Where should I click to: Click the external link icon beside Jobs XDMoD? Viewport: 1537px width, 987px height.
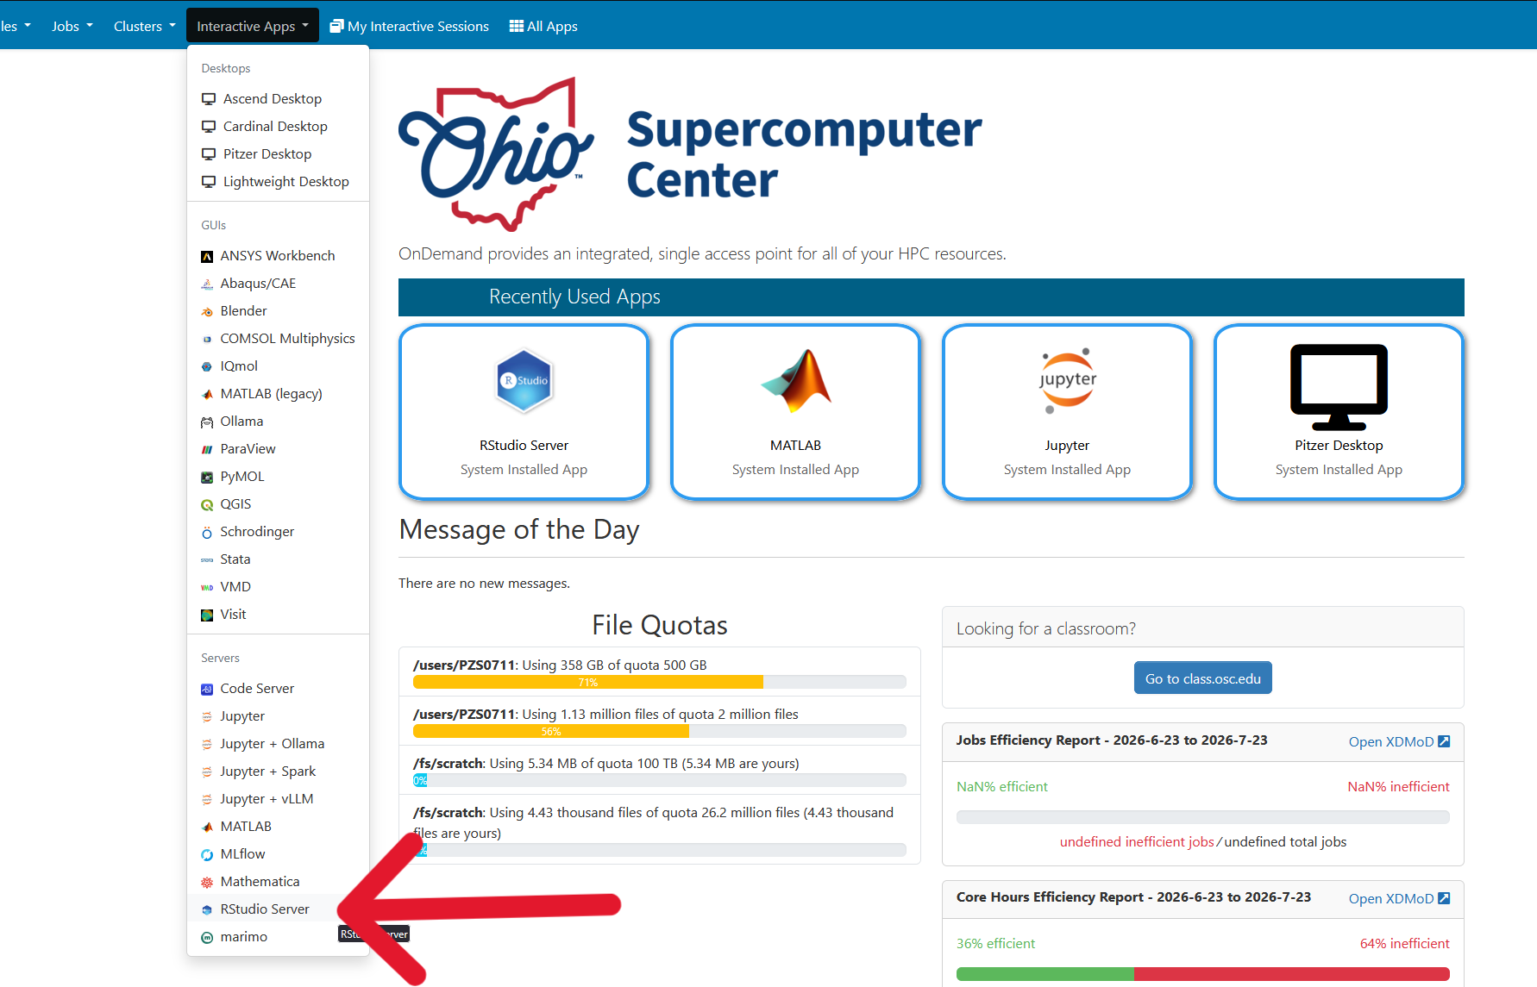pos(1444,741)
